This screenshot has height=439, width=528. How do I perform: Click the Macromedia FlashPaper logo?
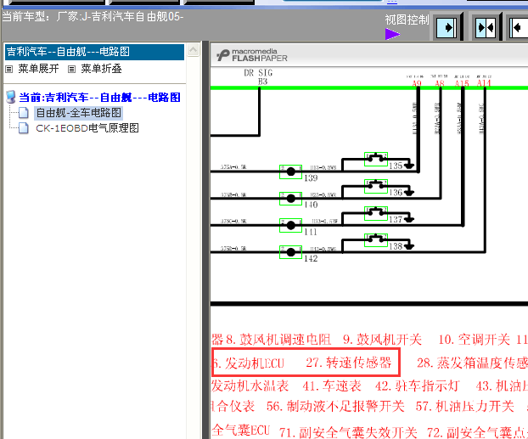click(x=252, y=55)
